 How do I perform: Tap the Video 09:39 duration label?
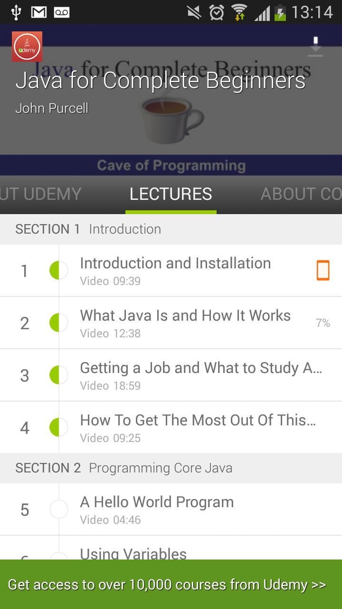[110, 281]
